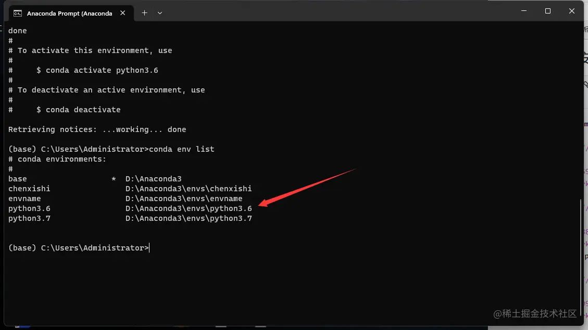The height and width of the screenshot is (330, 588).
Task: Click the 'D:\Anaconda3' base path
Action: tap(153, 179)
